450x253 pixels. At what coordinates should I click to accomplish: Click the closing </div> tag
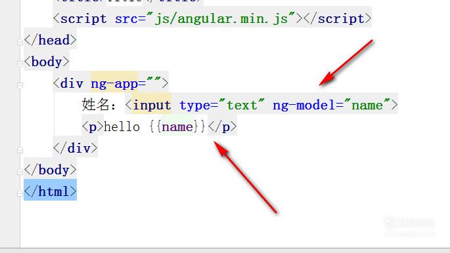coord(75,148)
